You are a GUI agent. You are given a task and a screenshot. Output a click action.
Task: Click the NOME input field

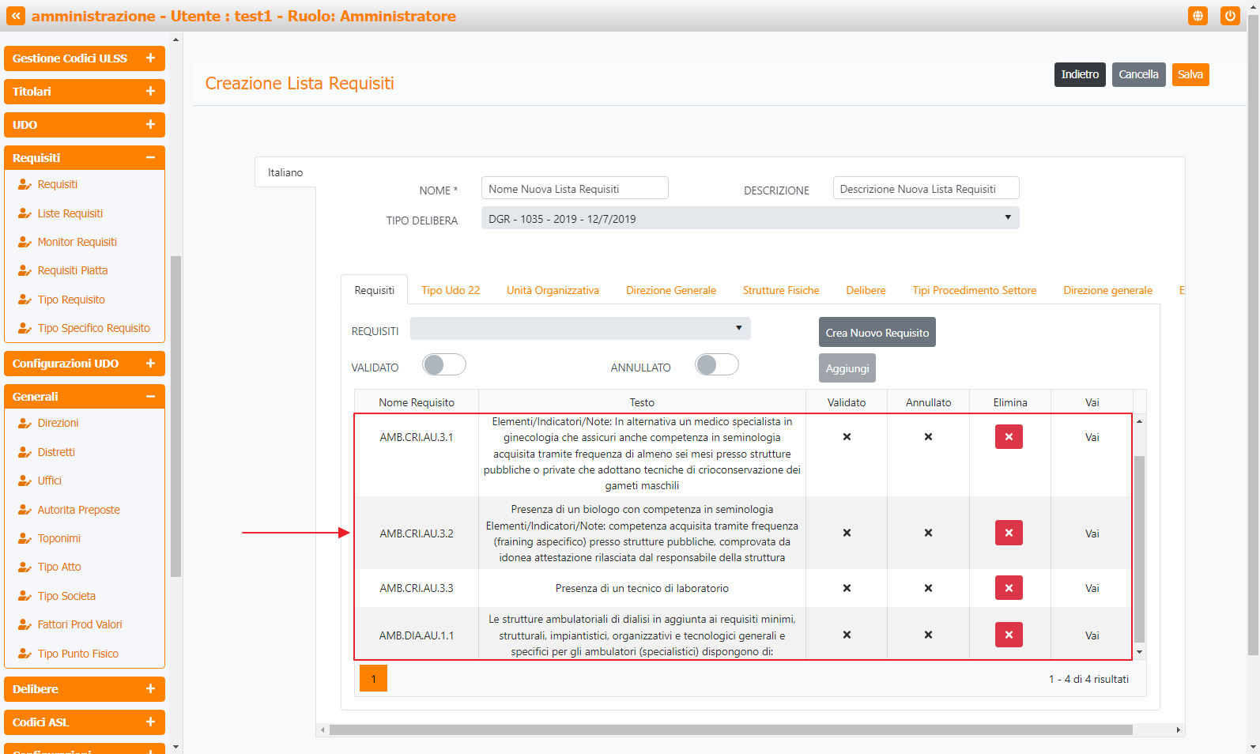575,188
